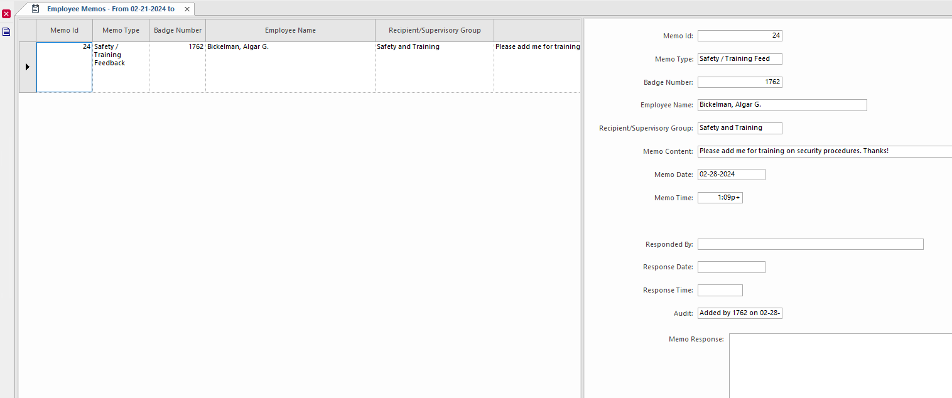Click the empty Responded By field

(x=810, y=244)
